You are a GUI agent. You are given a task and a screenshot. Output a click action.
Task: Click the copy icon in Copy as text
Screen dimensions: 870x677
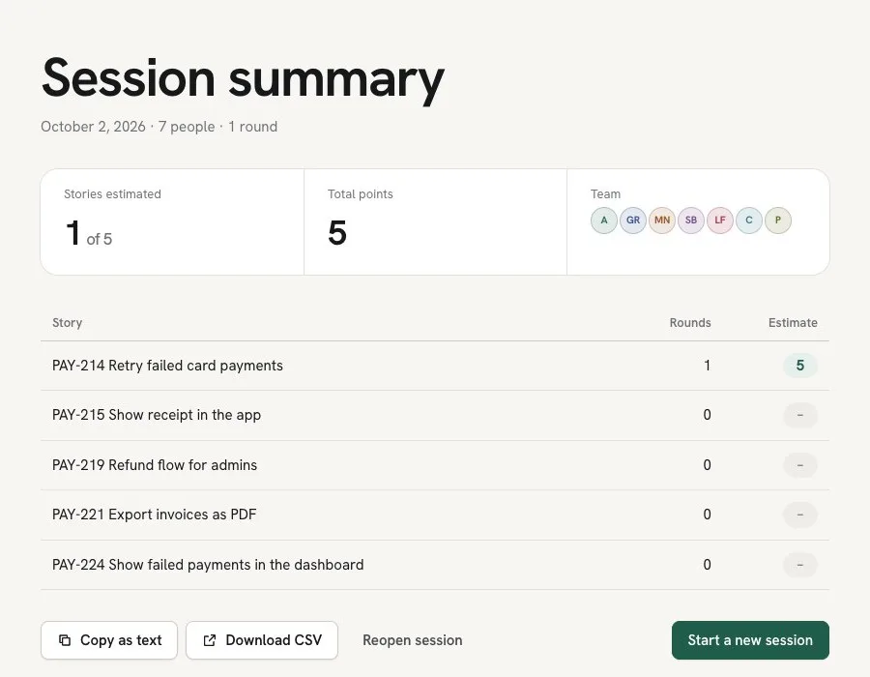point(65,640)
